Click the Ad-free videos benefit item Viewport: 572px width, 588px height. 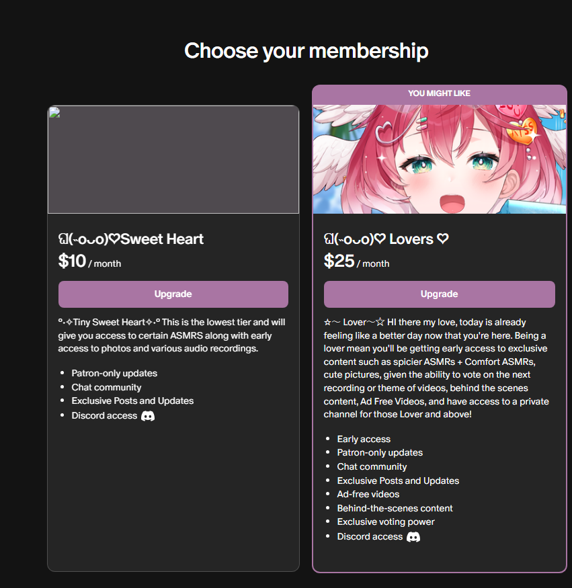(368, 494)
